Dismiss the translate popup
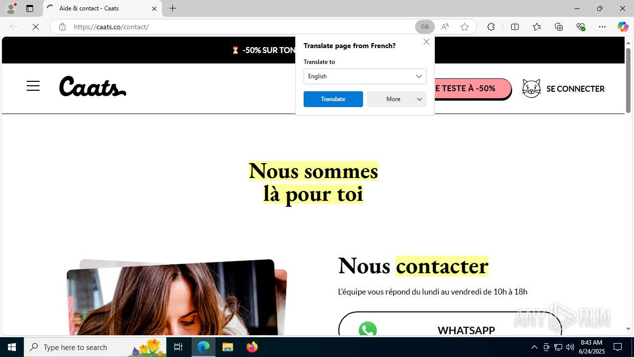The image size is (634, 357). tap(426, 42)
